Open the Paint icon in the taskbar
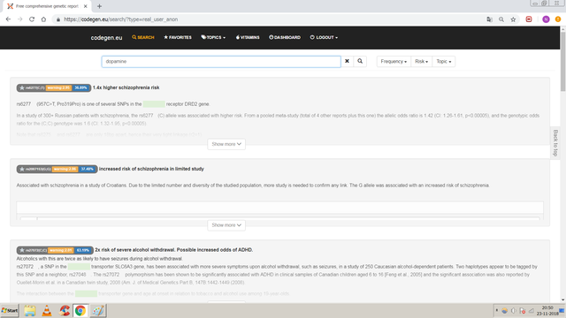The image size is (566, 318). click(x=97, y=310)
